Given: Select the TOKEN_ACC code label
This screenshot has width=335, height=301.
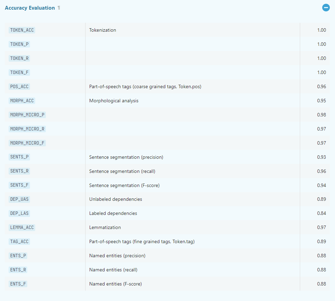Looking at the screenshot, I should coord(22,30).
